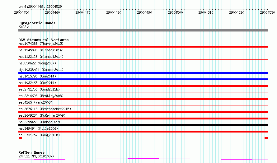Click the chr6:29004449..29004529 region label
Screen dimensions: 277x163
click(40, 7)
